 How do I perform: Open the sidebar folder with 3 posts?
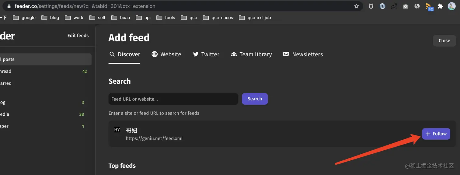point(45,103)
